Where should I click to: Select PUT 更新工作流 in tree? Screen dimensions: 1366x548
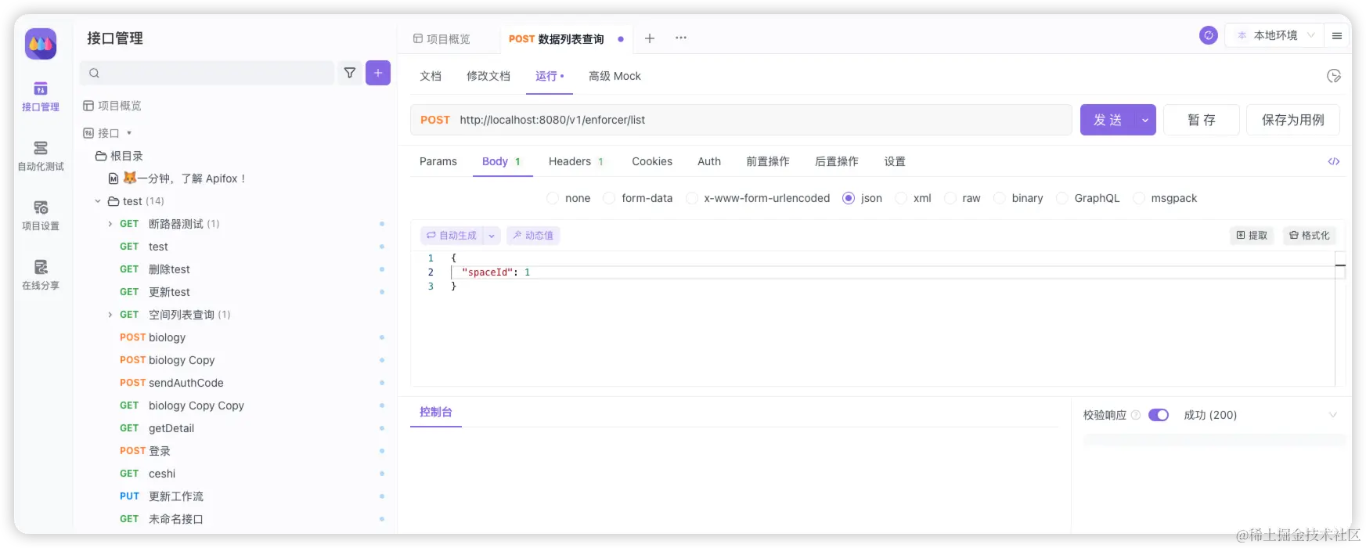(161, 496)
